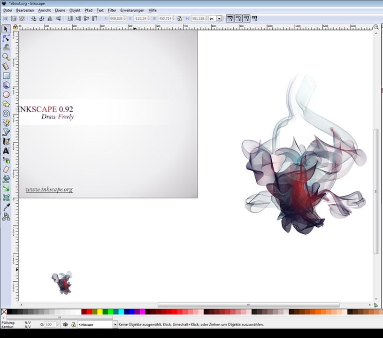Screen dimensions: 383x338
Task: Select the Color dropper tool
Action: point(6,207)
